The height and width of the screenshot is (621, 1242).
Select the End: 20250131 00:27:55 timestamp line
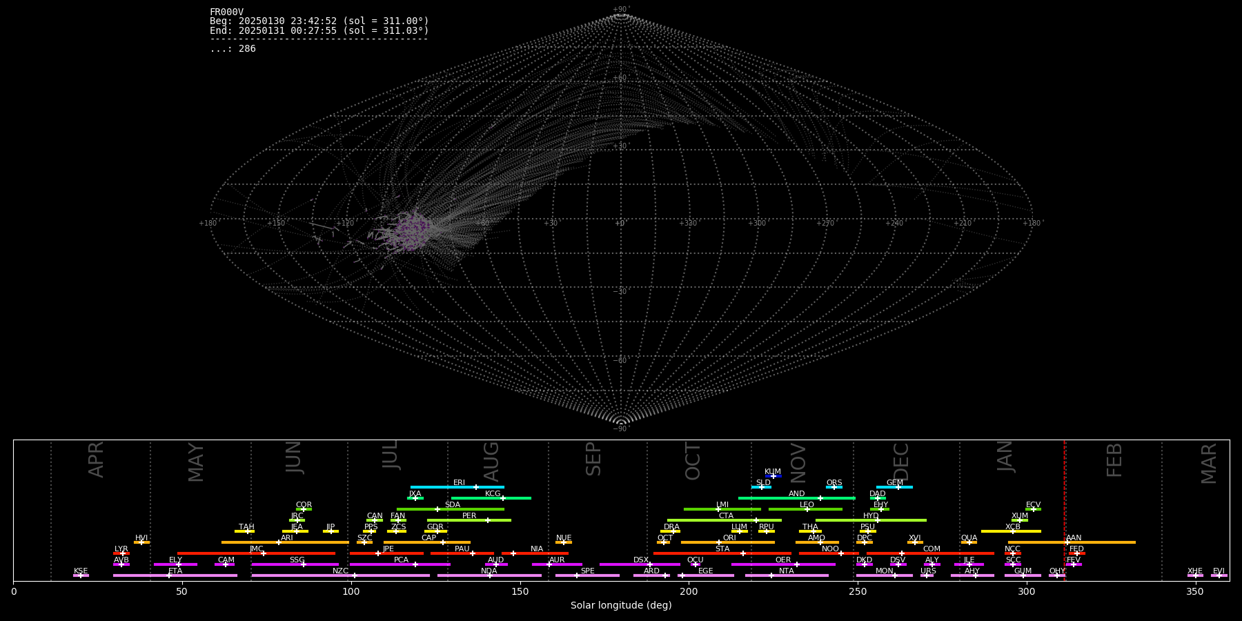(319, 30)
